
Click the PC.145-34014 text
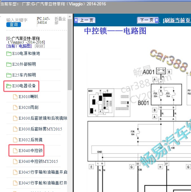pos(44,21)
